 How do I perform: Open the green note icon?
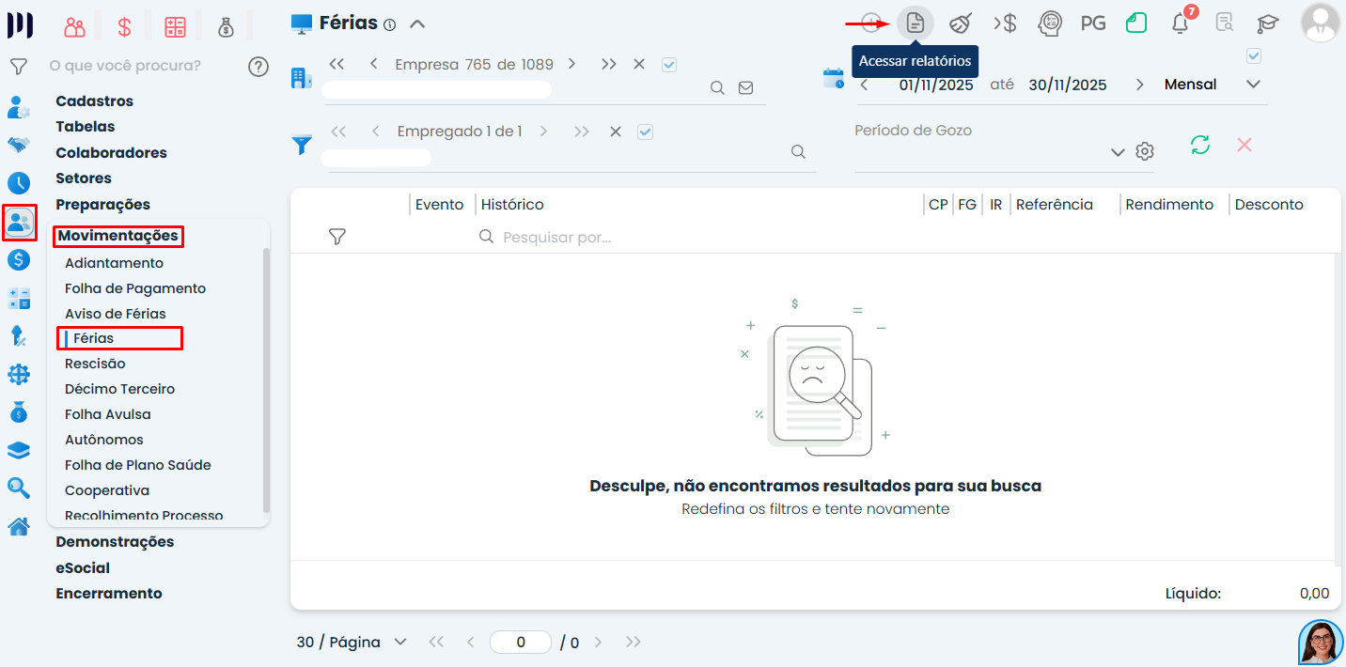[1136, 23]
